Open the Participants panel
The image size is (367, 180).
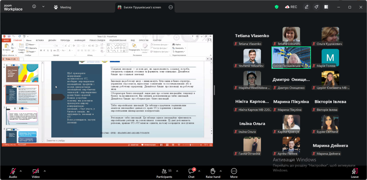point(164,173)
